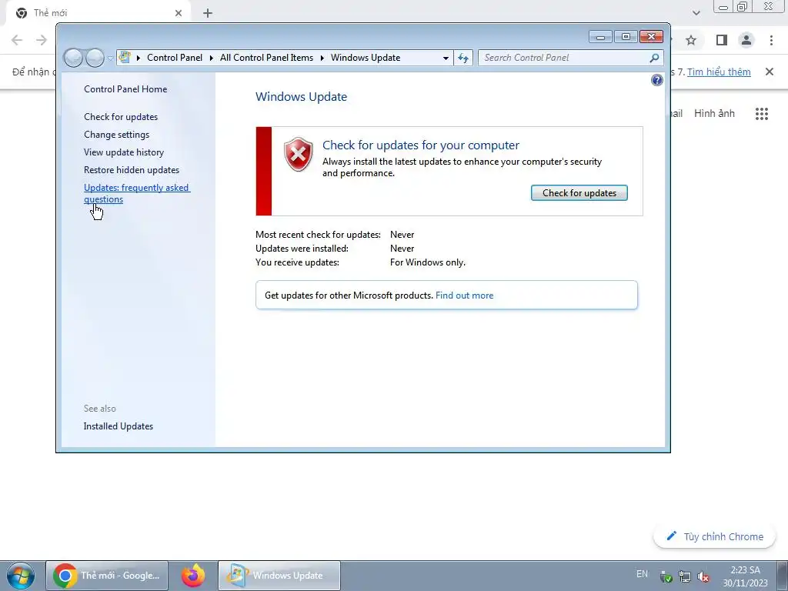Launch Firefox from the taskbar

(x=193, y=576)
